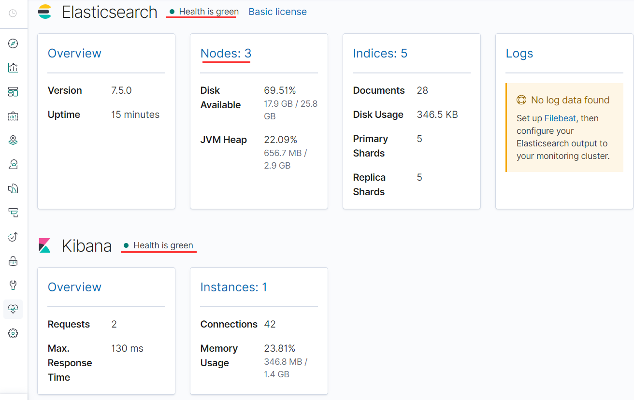634x400 pixels.
Task: Click the Elasticsearch heading text
Action: pyautogui.click(x=110, y=12)
